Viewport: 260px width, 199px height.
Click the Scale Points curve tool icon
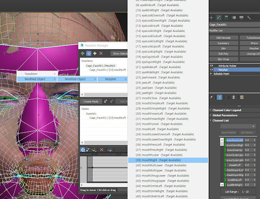click(88, 150)
